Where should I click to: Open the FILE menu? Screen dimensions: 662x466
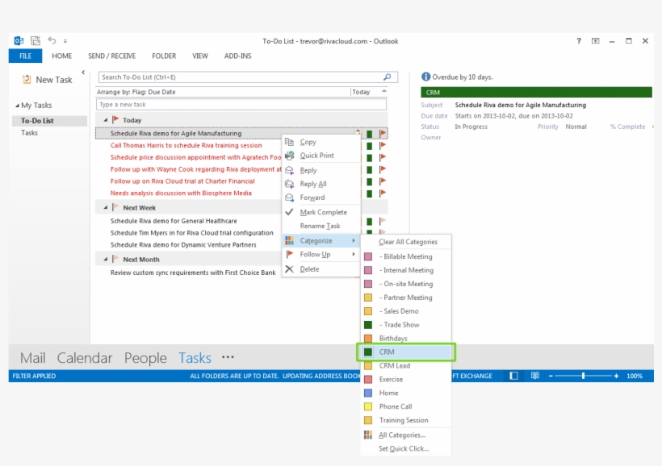[x=24, y=56]
